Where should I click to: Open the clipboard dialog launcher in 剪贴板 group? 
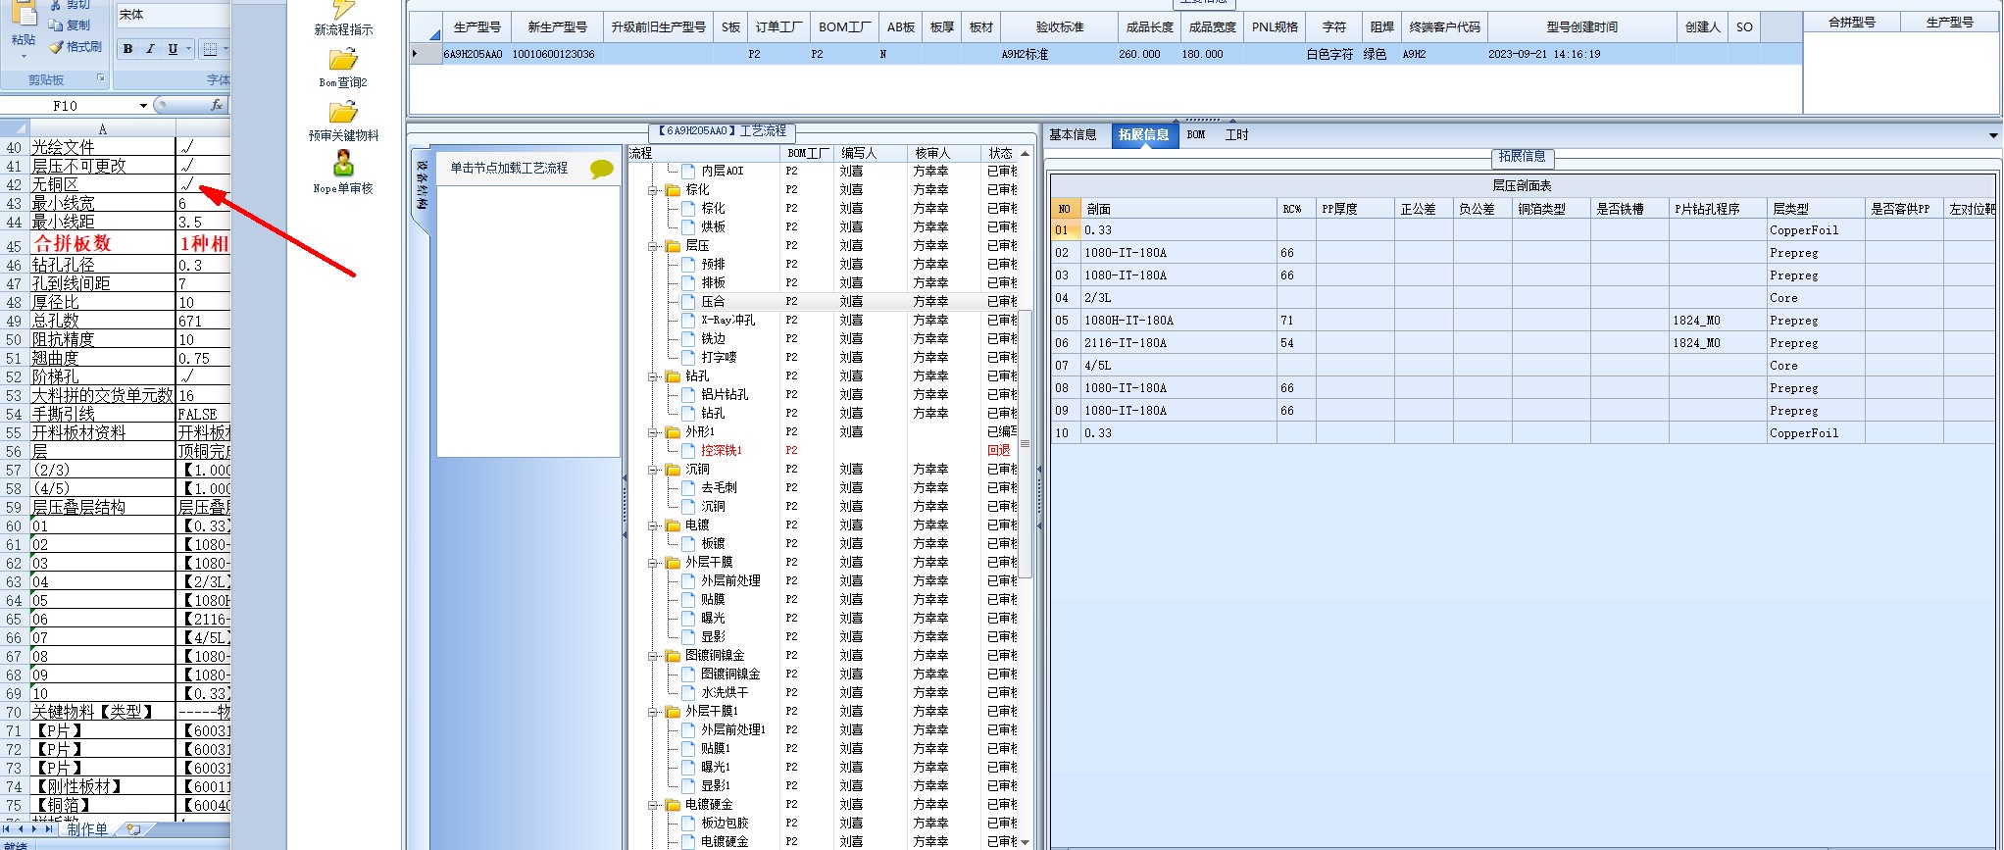pos(101,77)
